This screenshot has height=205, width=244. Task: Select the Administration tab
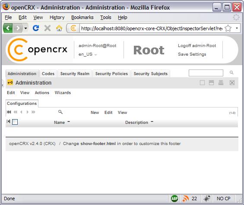[x=22, y=73]
